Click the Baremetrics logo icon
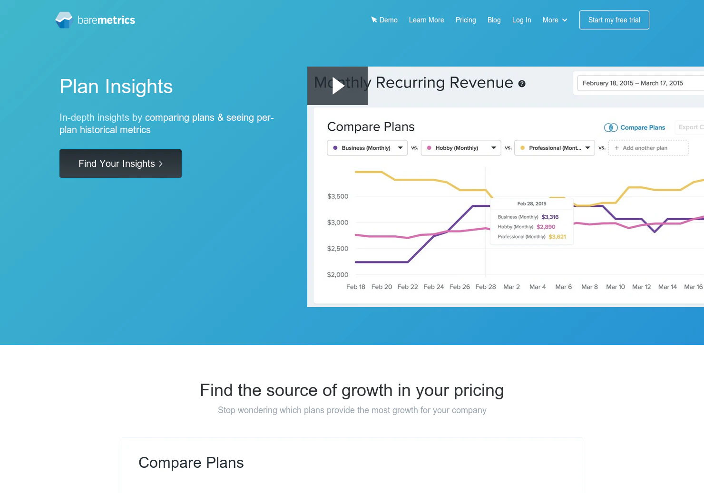 64,20
